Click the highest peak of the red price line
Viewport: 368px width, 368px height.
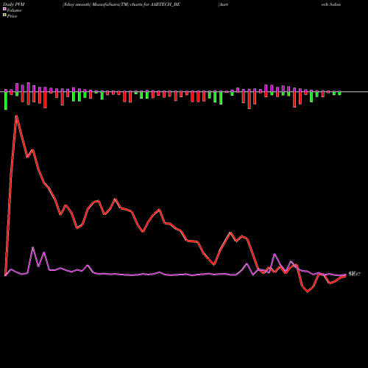click(x=16, y=116)
